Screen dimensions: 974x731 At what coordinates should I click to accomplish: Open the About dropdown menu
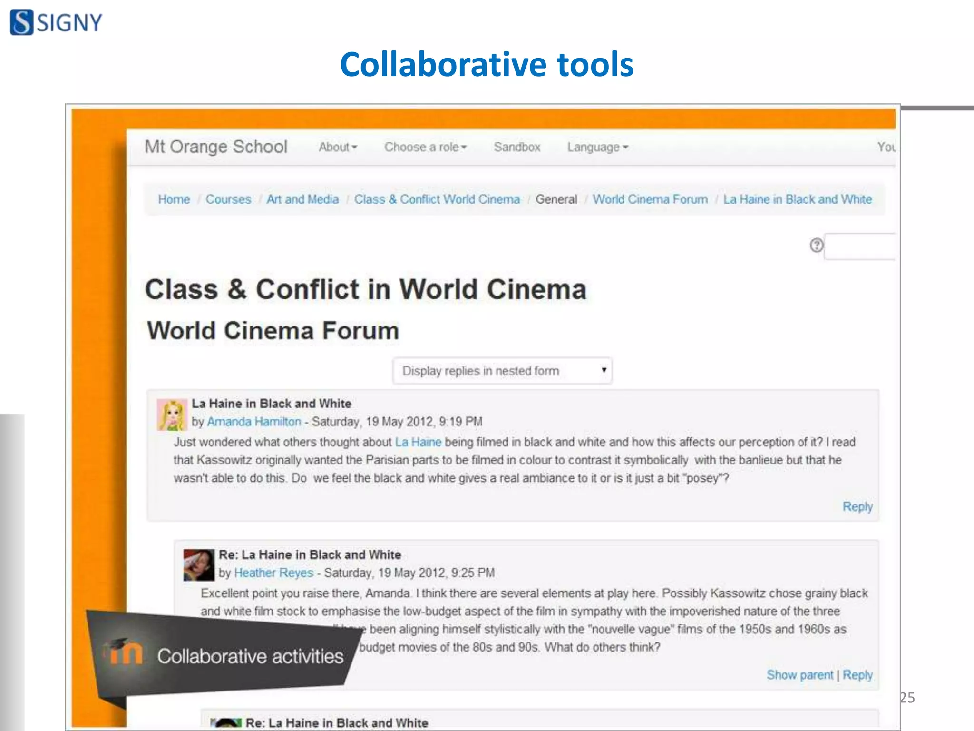click(338, 147)
